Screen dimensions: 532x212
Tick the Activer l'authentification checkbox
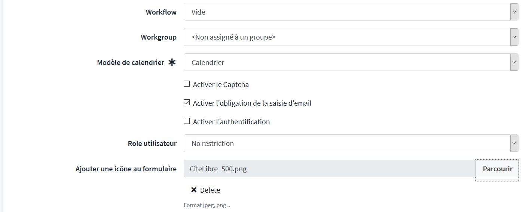tap(187, 121)
